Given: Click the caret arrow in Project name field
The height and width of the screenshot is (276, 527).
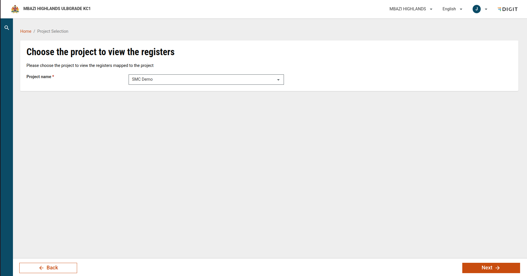Looking at the screenshot, I should pyautogui.click(x=278, y=80).
